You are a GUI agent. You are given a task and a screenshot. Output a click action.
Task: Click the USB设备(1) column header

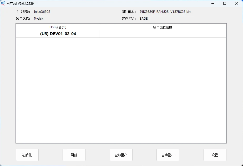point(58,27)
